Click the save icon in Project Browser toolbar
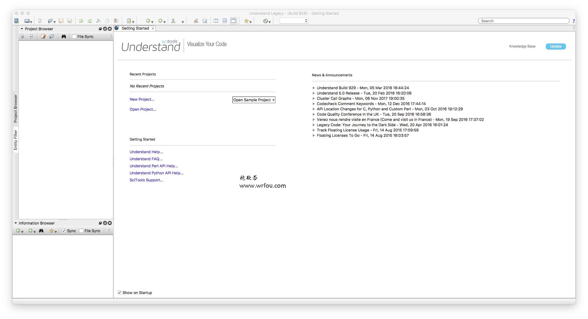The image size is (588, 319). [31, 36]
